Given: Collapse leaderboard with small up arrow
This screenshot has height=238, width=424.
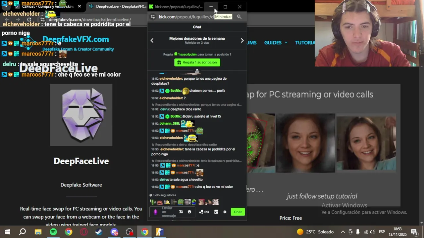Looking at the screenshot, I should [x=197, y=71].
